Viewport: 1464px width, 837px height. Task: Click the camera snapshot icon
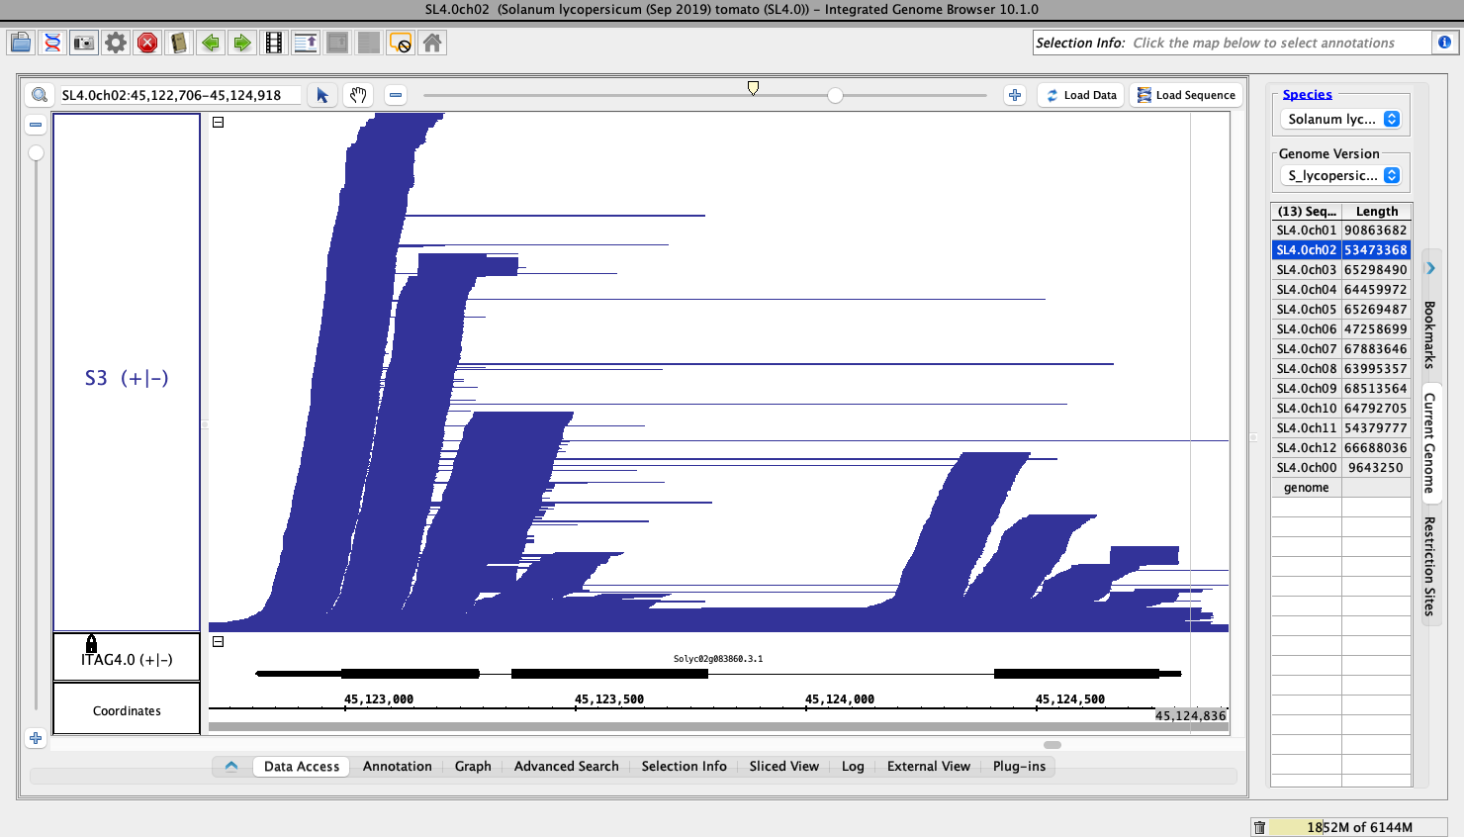[84, 43]
